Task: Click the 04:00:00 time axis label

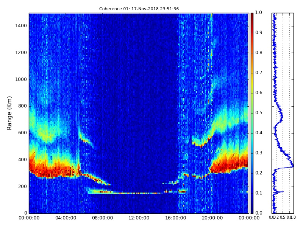Action: click(66, 218)
